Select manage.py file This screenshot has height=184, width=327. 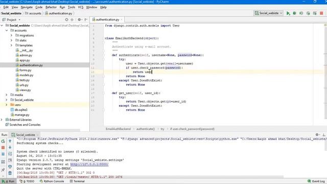[20, 114]
